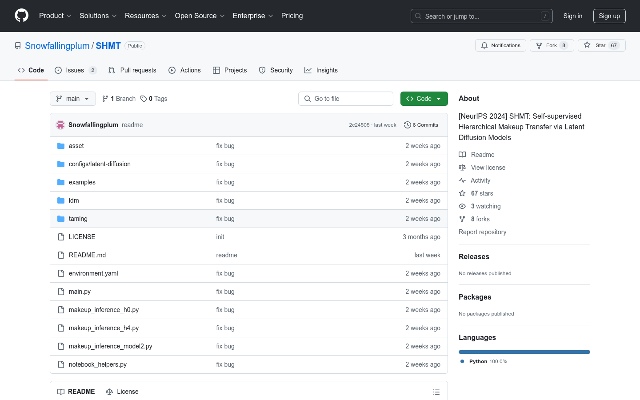Viewport: 640px width, 400px height.
Task: Click the taming folder icon
Action: click(x=61, y=219)
